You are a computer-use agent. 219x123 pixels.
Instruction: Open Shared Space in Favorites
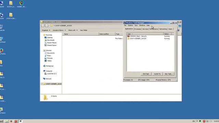[52, 45]
